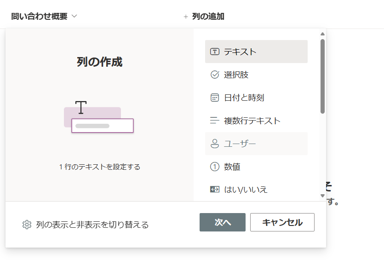Screen dimensions: 384x260
Task: Click the text column type icon
Action: pos(214,52)
